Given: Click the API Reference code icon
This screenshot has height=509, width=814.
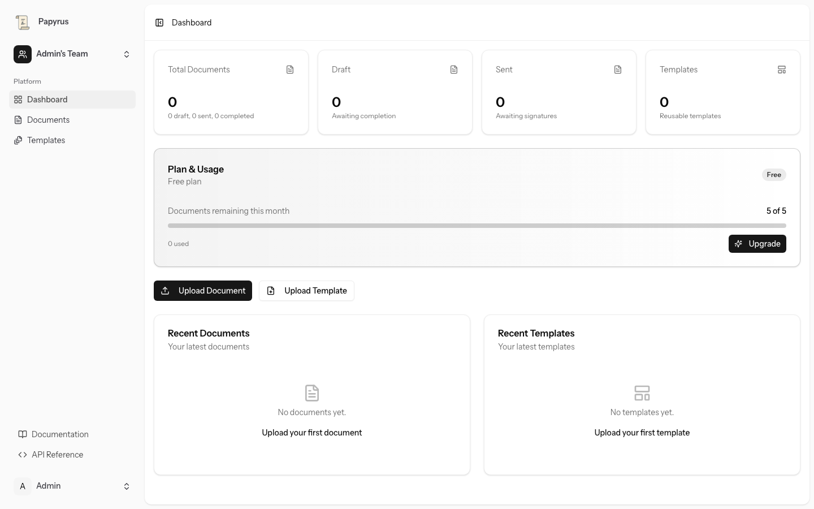Looking at the screenshot, I should tap(23, 455).
